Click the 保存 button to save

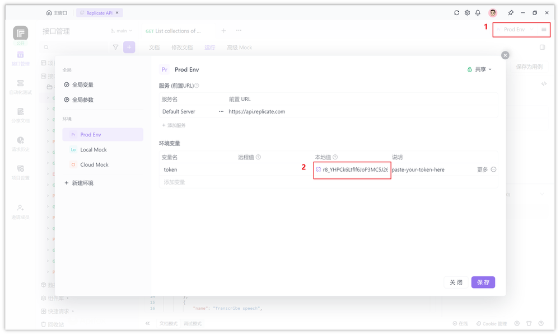point(483,282)
